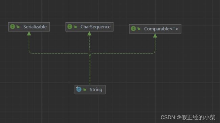Click the Serializable visibility lock icon

(18, 26)
